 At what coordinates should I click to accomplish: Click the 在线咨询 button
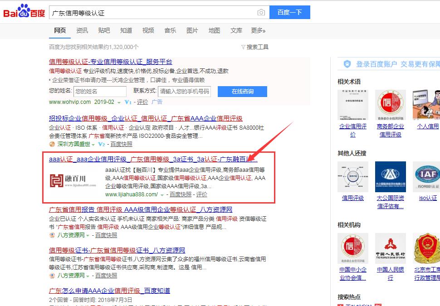click(x=242, y=92)
